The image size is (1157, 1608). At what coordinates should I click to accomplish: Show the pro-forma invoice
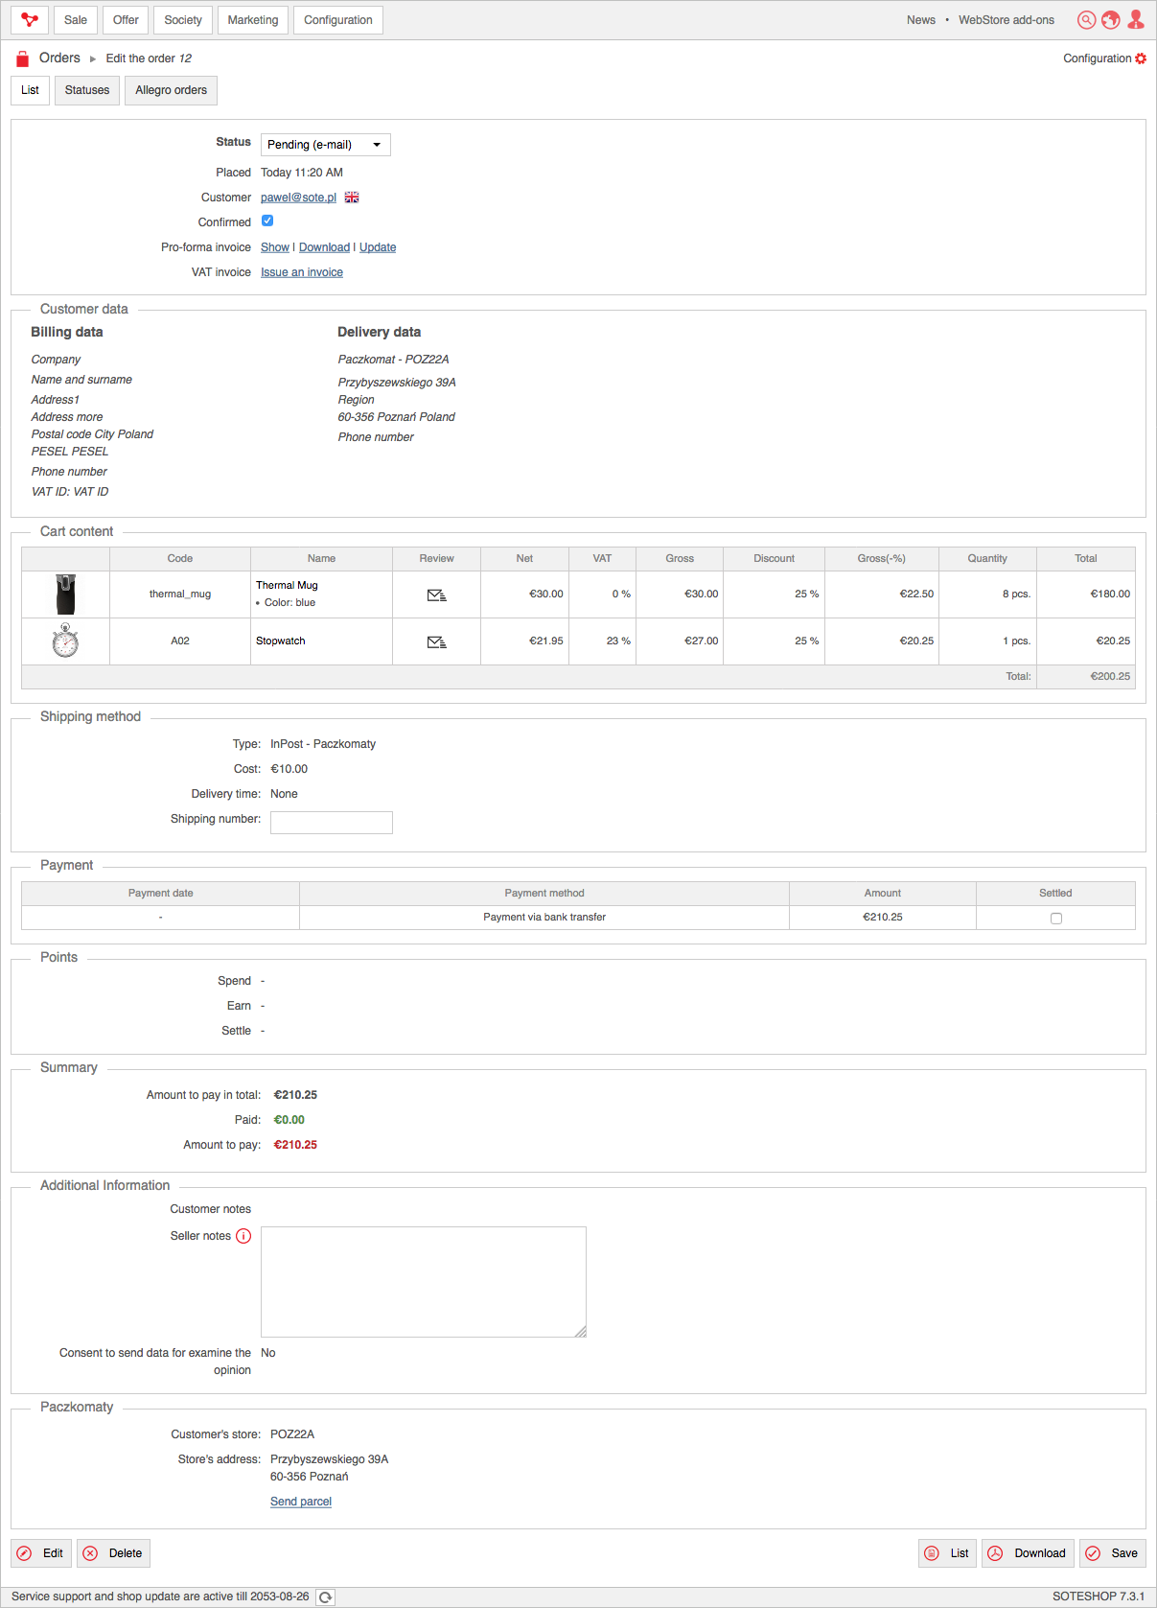point(274,247)
